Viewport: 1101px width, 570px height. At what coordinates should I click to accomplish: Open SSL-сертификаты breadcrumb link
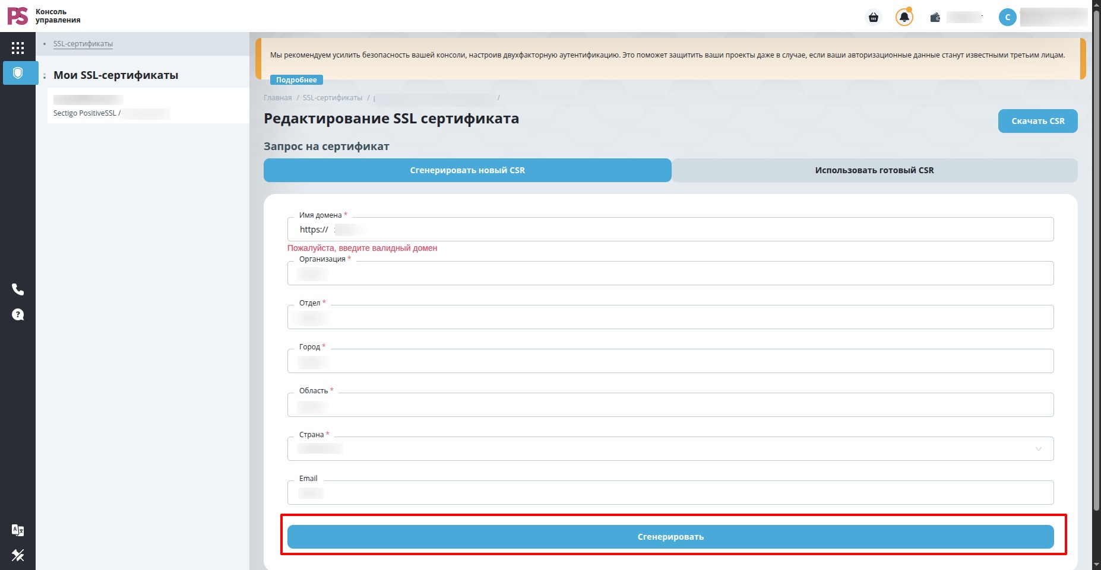(333, 98)
